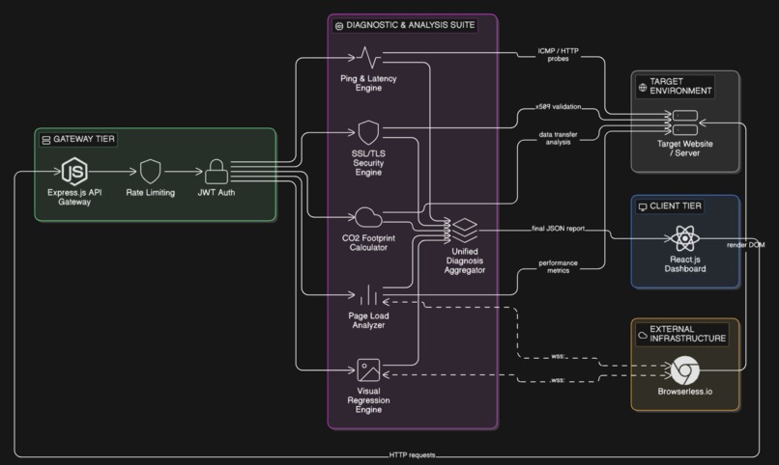This screenshot has height=465, width=779.
Task: Select the DIAGNOSTIC & ANALYSIS SUITE title
Action: click(411, 25)
